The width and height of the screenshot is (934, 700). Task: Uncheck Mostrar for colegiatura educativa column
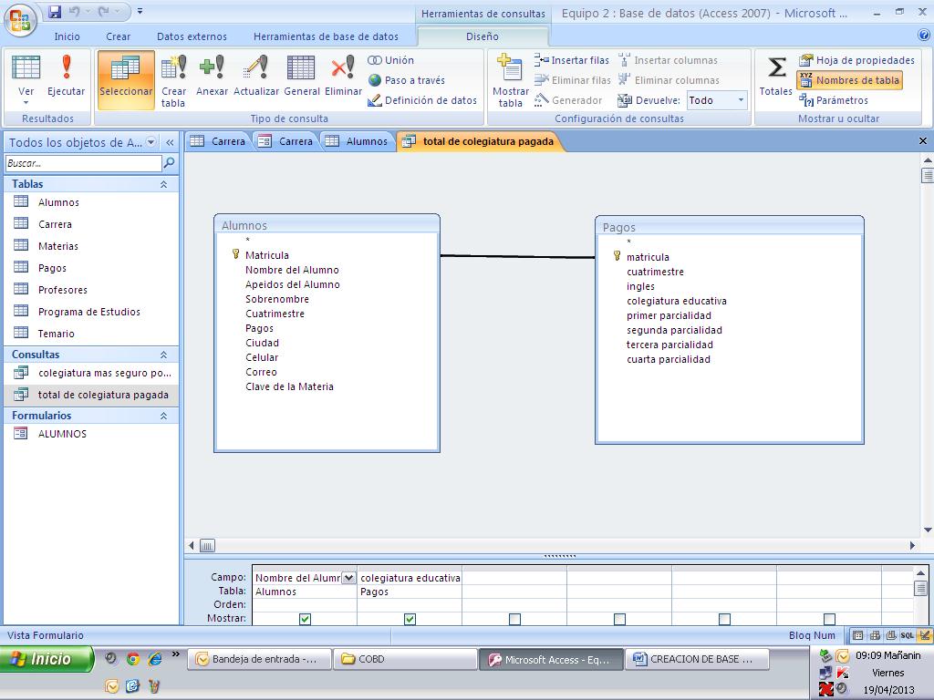(x=410, y=619)
